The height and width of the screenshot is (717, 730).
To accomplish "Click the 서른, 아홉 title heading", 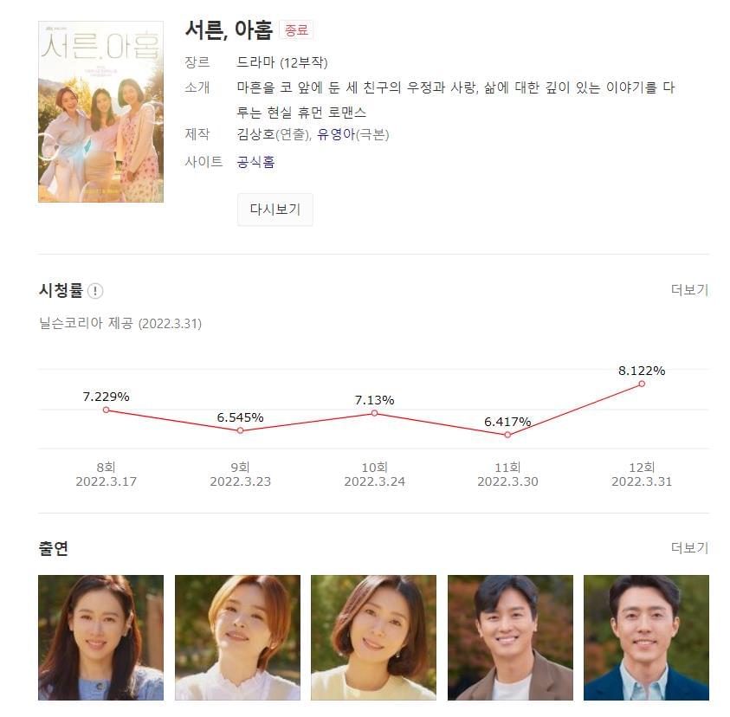I will pyautogui.click(x=229, y=29).
